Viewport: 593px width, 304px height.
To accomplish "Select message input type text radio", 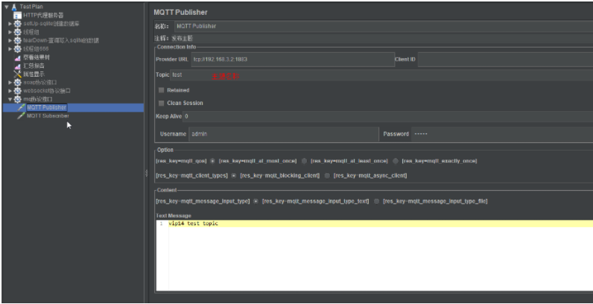I will [x=256, y=201].
